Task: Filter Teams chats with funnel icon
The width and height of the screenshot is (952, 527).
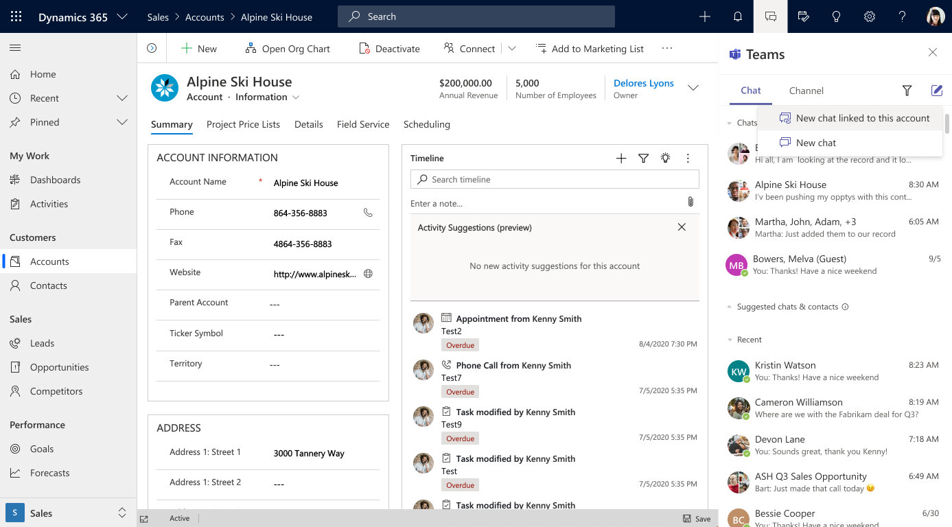Action: [907, 91]
